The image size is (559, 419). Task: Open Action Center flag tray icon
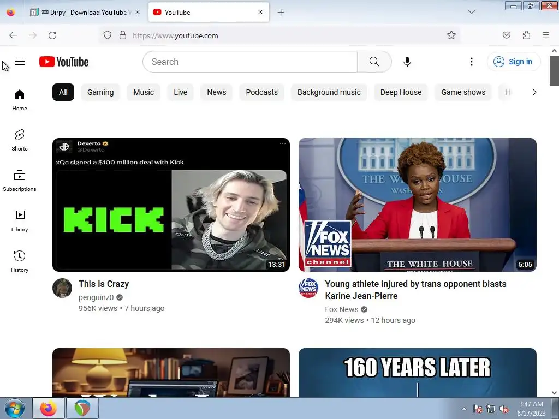[x=477, y=409]
